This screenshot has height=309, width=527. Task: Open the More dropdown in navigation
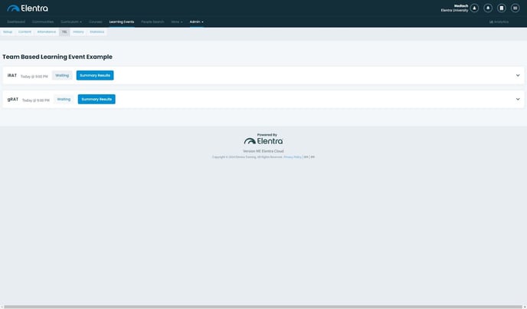(x=177, y=21)
